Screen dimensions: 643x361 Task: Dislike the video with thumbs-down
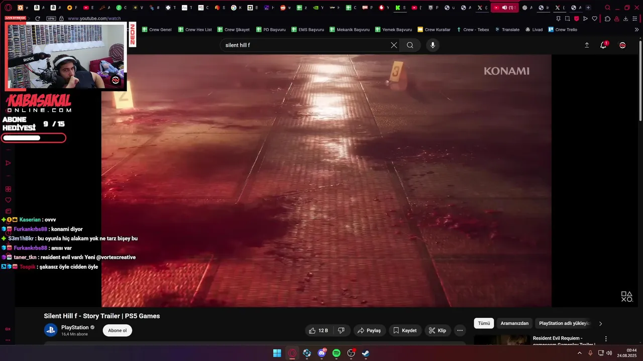click(341, 330)
